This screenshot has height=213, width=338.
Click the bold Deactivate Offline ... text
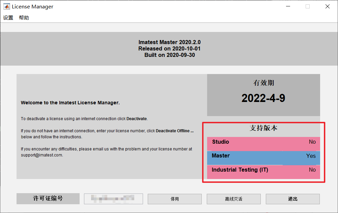175,131
